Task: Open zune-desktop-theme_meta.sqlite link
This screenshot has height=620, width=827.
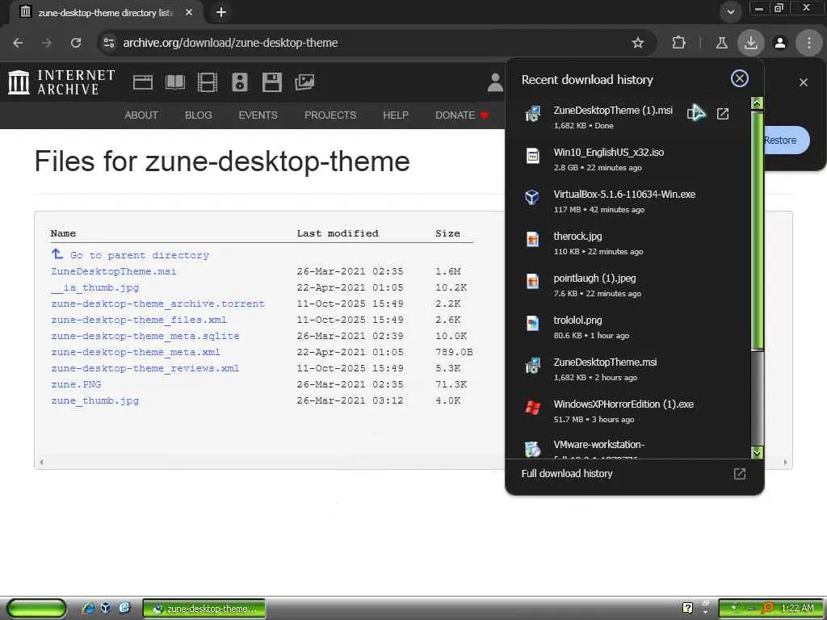Action: tap(145, 336)
